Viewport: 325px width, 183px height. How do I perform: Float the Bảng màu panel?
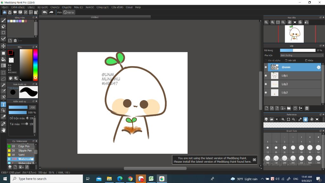click(x=33, y=17)
